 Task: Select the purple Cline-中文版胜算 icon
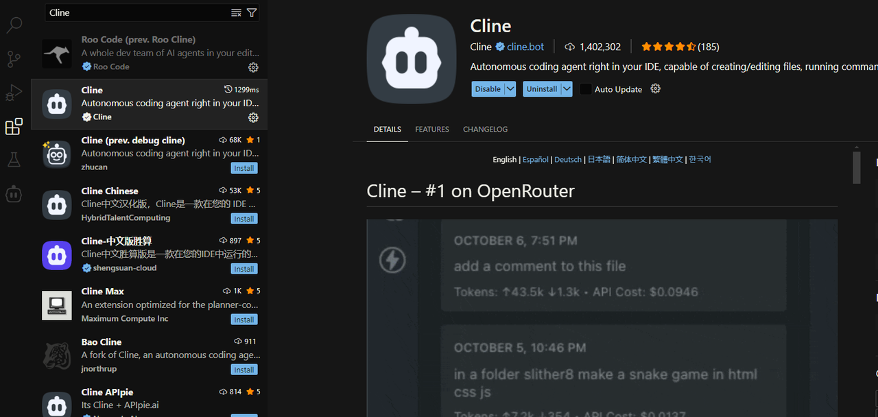[56, 255]
